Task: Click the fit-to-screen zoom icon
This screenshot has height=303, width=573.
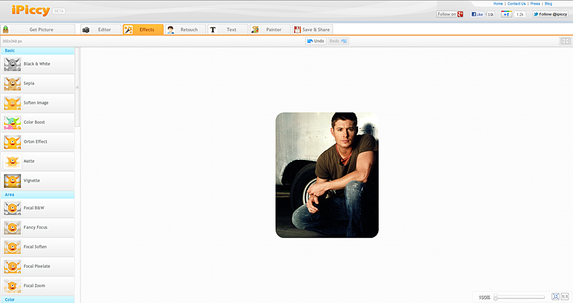Action: (x=556, y=296)
